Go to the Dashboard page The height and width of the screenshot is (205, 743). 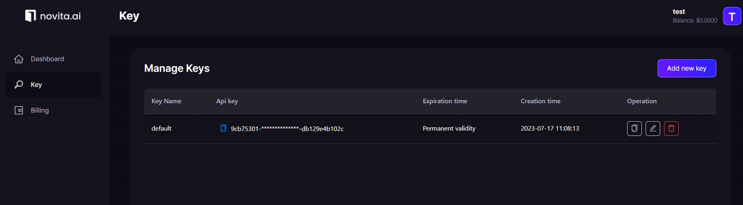coord(47,59)
